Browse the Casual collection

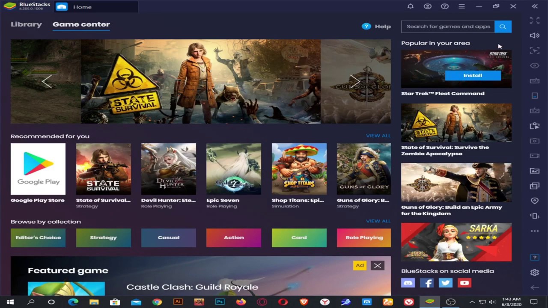pyautogui.click(x=169, y=237)
